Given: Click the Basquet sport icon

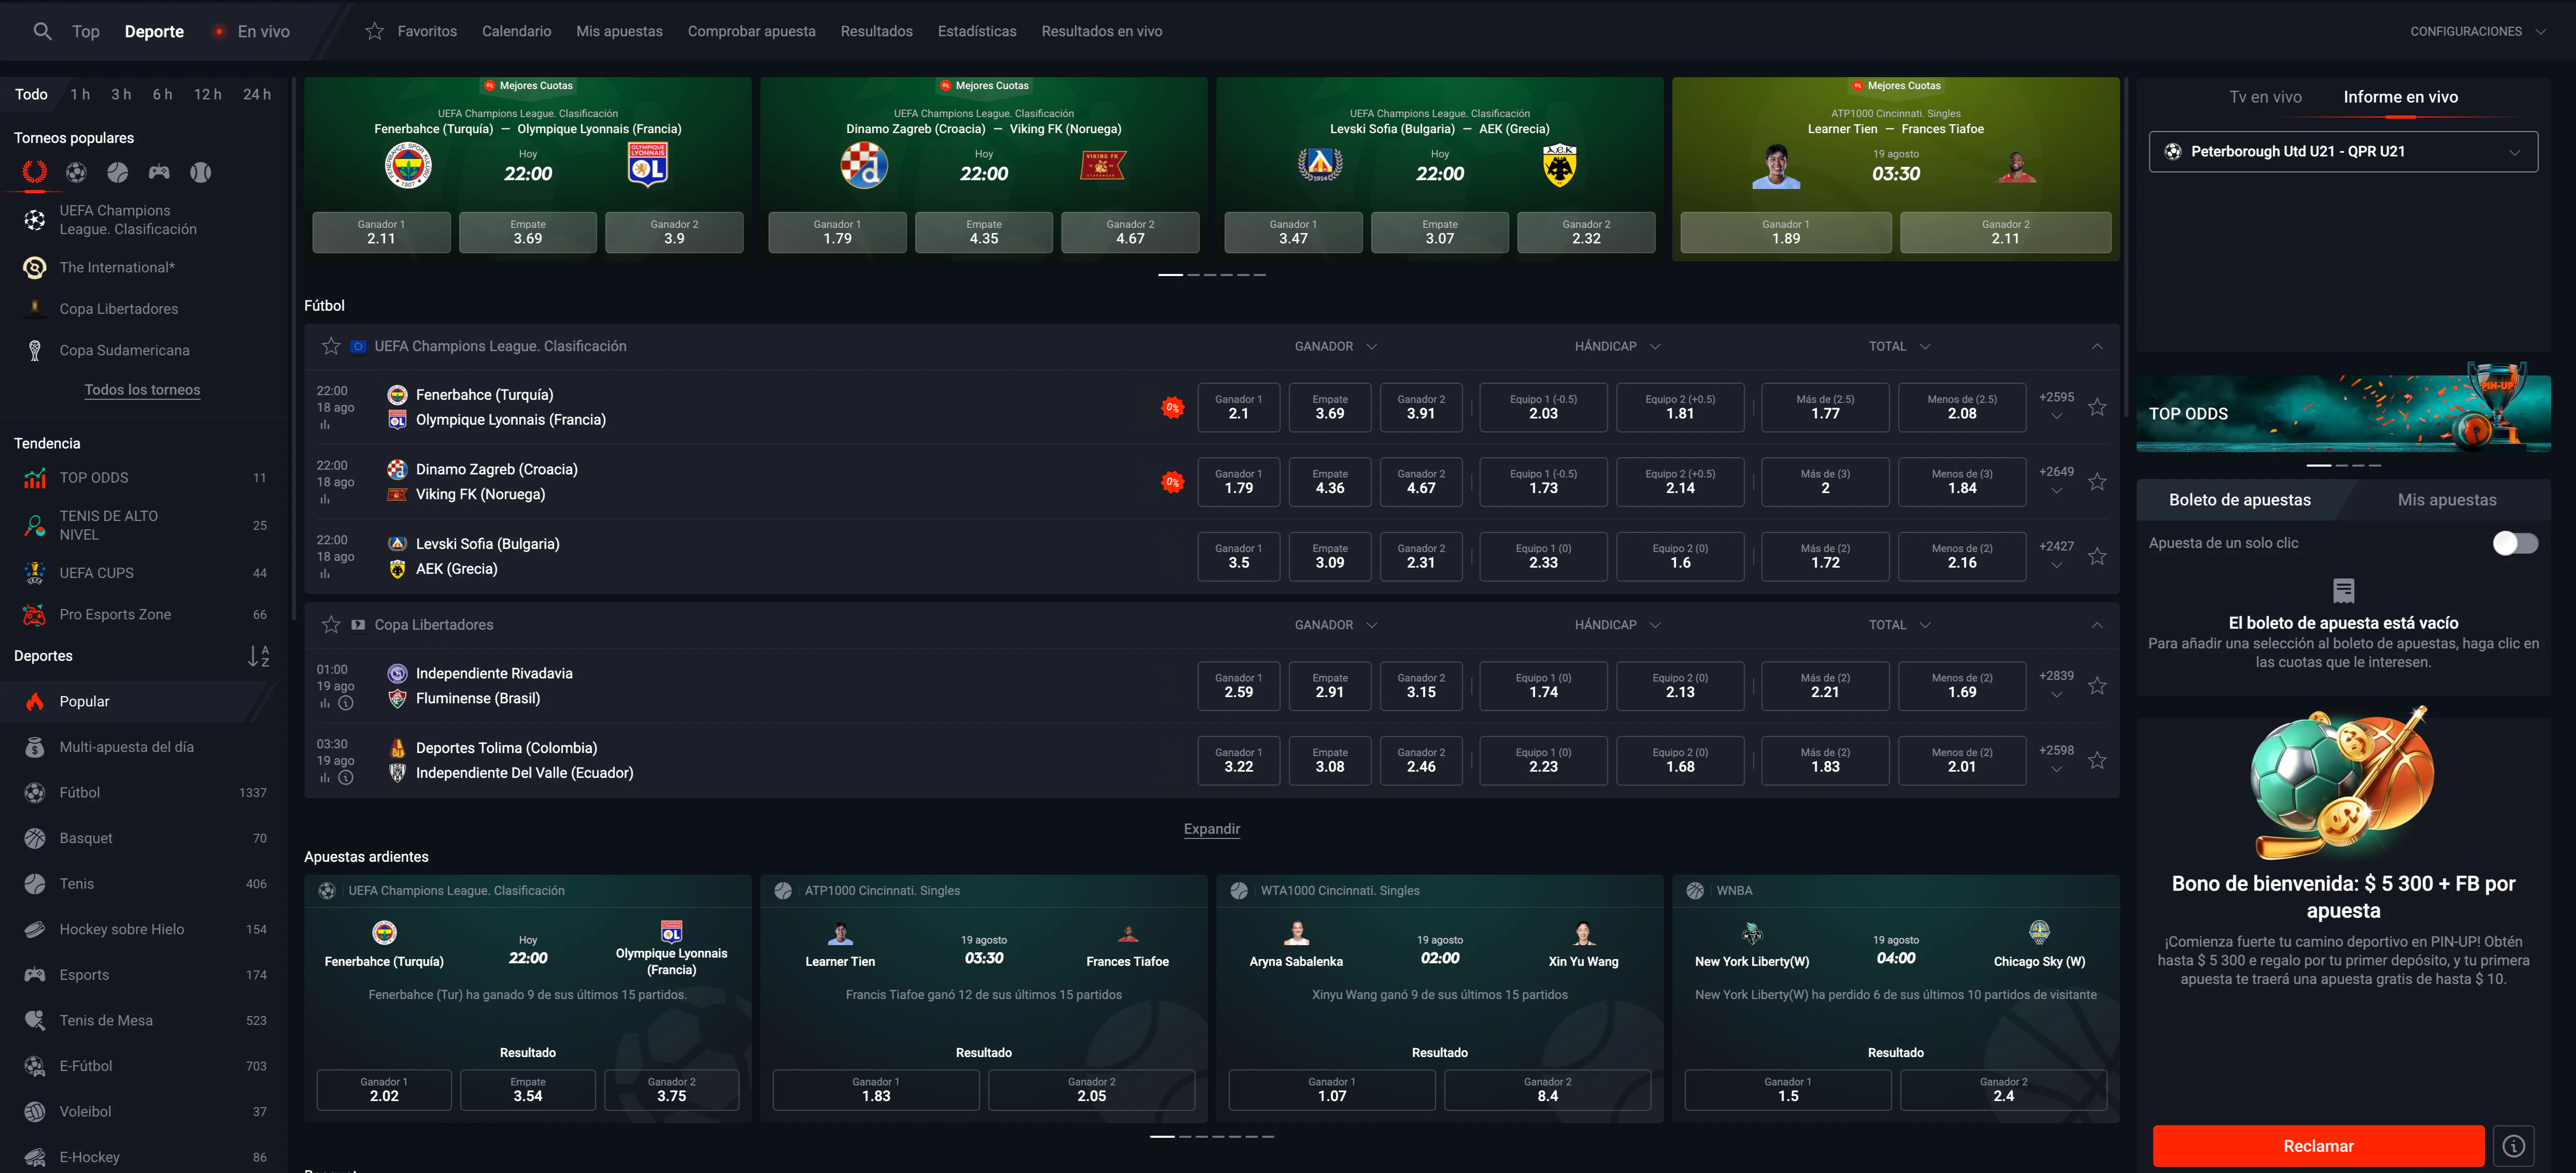Looking at the screenshot, I should pyautogui.click(x=35, y=838).
